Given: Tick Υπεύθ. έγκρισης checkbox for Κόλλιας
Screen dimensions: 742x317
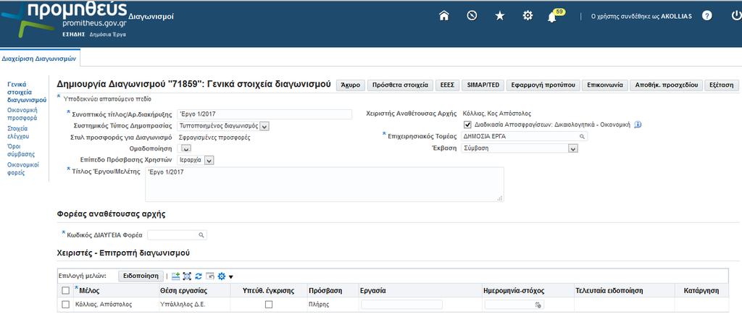Looking at the screenshot, I should [269, 305].
